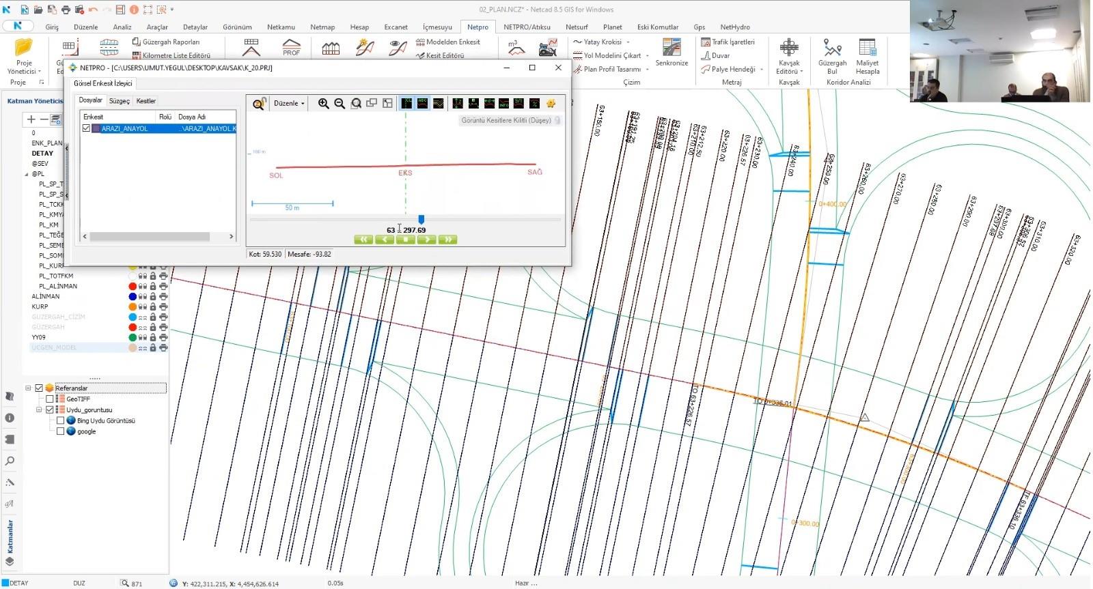Go to next cross-section with right arrow
The height and width of the screenshot is (589, 1093).
coord(426,240)
